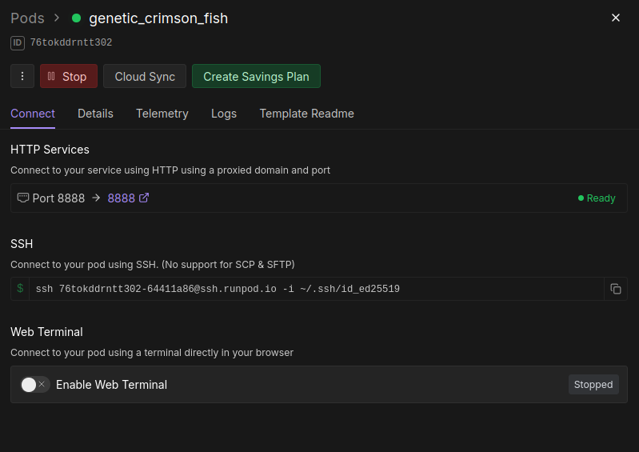Close the pod panel with X
The height and width of the screenshot is (452, 639).
616,18
